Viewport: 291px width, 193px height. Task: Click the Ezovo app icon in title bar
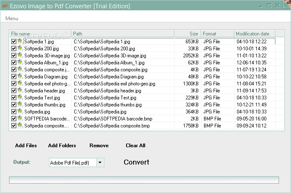coord(5,6)
